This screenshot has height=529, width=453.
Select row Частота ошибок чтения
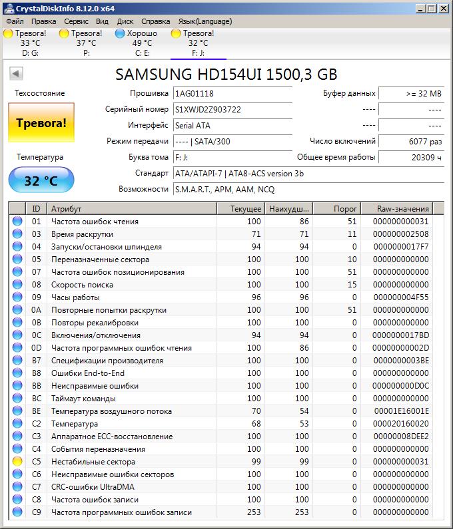[x=221, y=222]
